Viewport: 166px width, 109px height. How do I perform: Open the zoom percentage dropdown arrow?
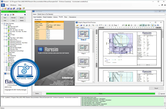[103, 25]
